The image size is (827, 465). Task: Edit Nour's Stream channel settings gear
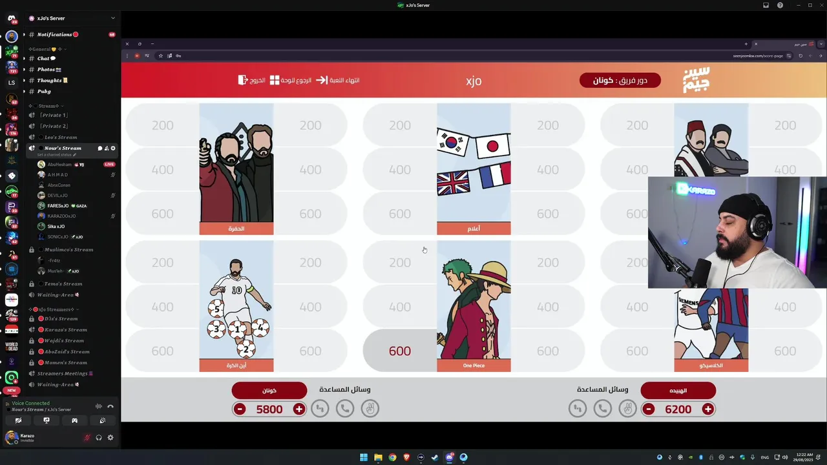pos(113,149)
